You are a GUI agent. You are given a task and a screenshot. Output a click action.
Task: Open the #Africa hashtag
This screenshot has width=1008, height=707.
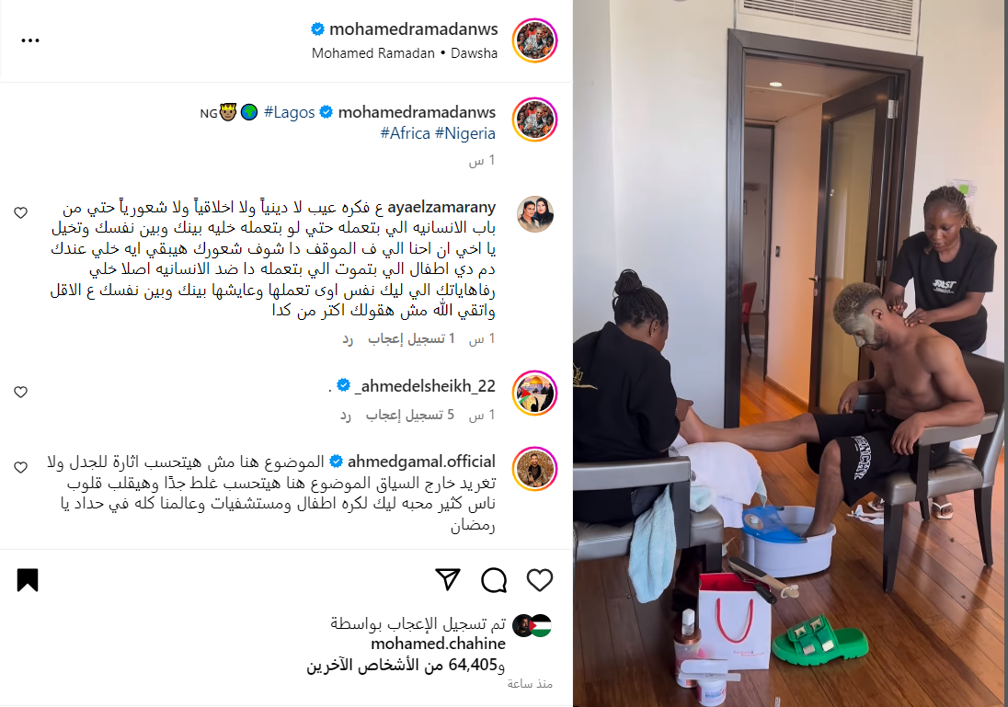(x=405, y=133)
